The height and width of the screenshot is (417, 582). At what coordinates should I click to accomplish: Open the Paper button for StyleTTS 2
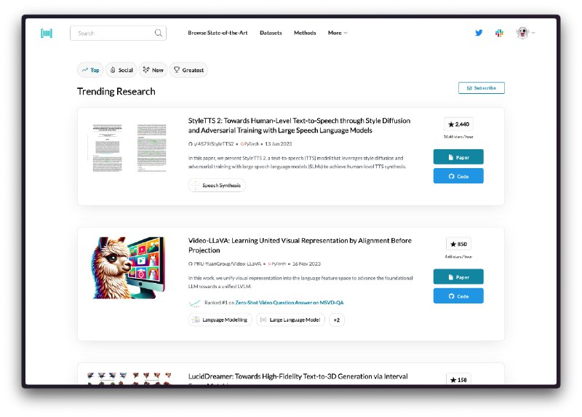(x=458, y=156)
